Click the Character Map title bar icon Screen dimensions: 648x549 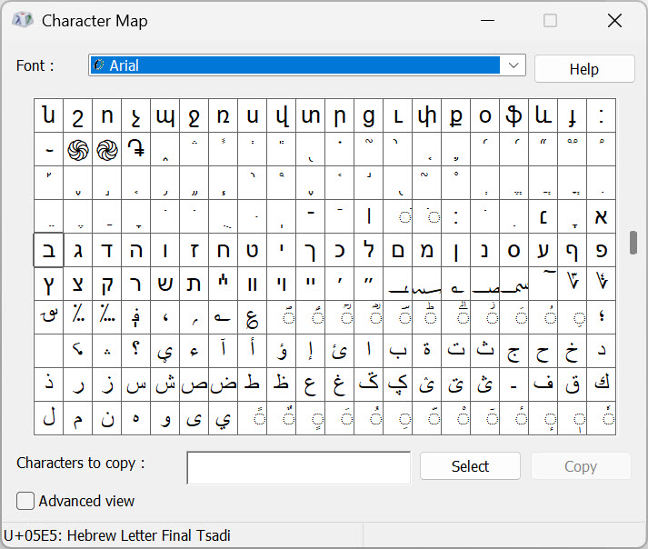23,20
